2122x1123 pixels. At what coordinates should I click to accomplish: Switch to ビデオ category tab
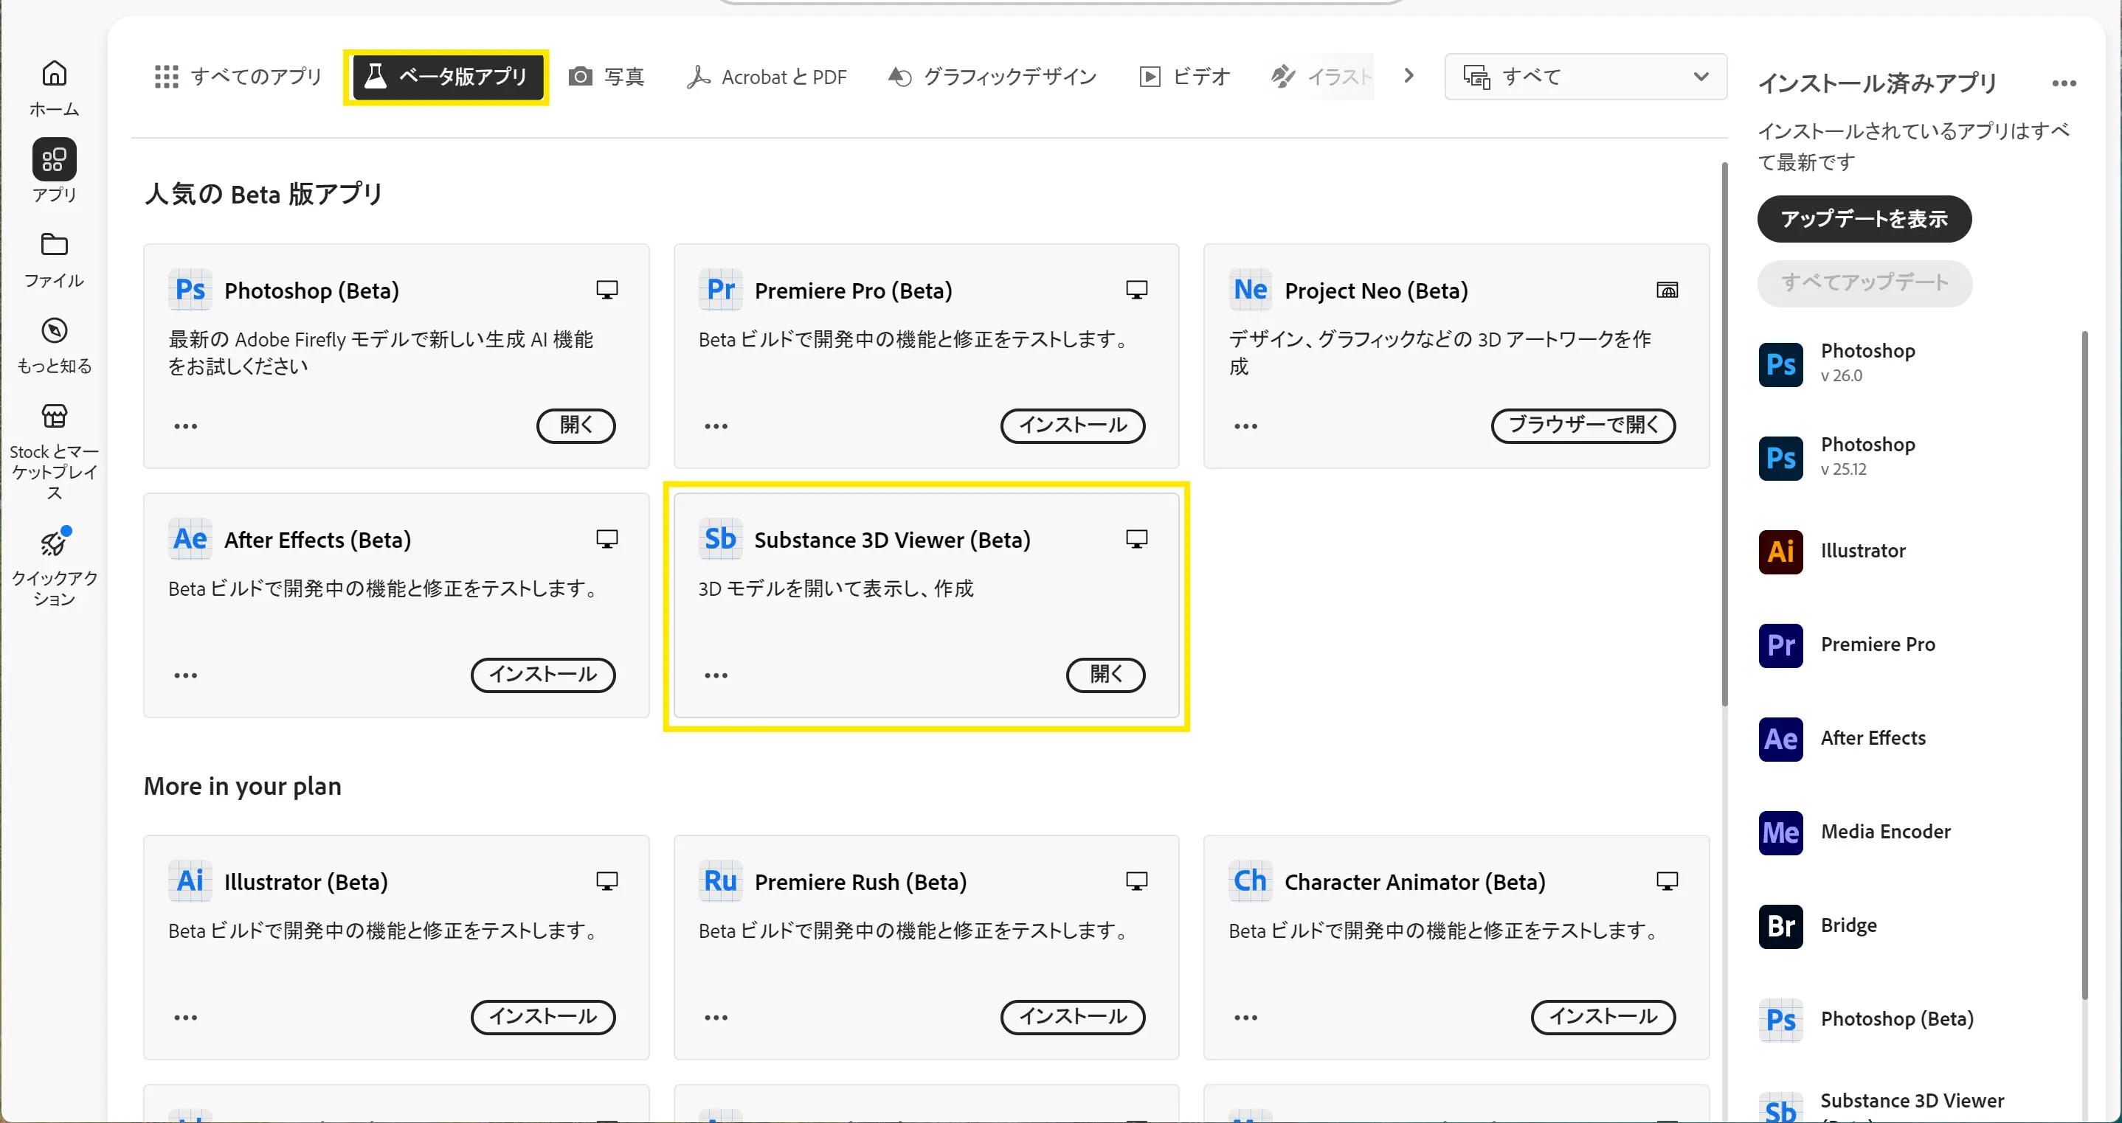[1184, 77]
